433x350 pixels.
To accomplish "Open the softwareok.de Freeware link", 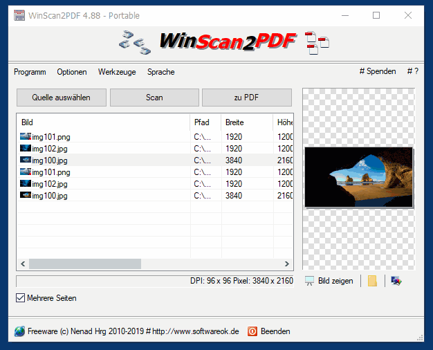I will [x=127, y=331].
